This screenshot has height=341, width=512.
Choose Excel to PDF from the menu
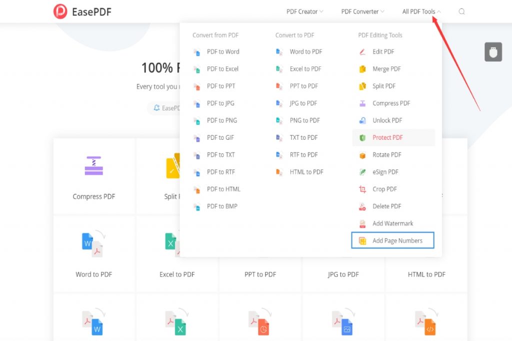pos(305,69)
